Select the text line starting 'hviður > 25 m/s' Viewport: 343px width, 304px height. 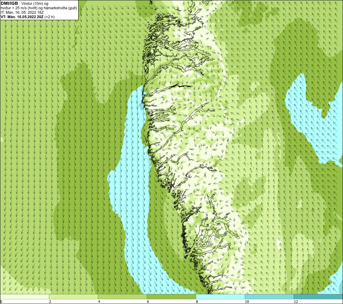click(x=39, y=8)
